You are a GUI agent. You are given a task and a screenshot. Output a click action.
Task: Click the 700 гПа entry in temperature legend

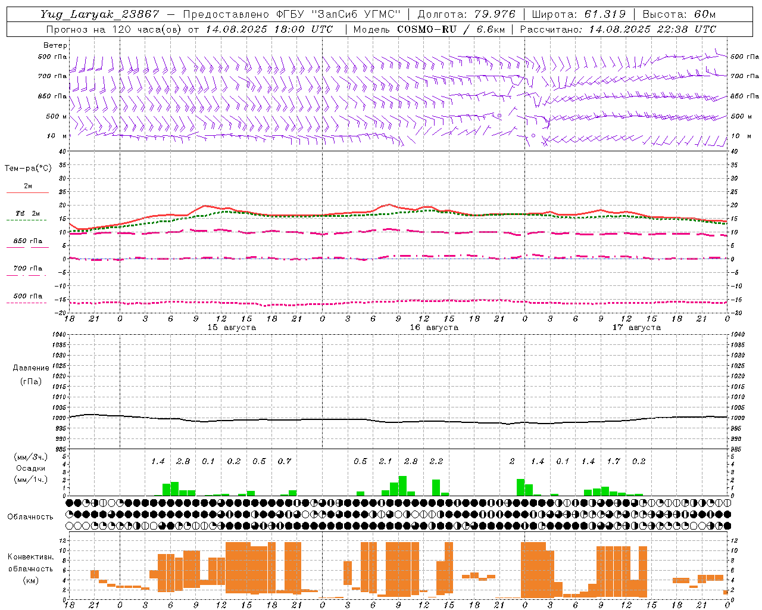coord(27,269)
